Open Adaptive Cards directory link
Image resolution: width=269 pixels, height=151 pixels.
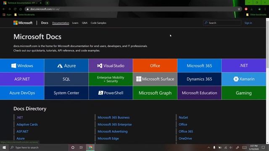[27, 125]
